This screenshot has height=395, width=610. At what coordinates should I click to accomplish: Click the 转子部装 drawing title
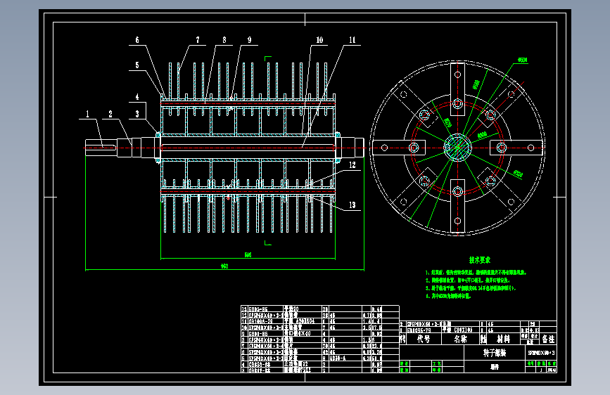click(x=495, y=353)
